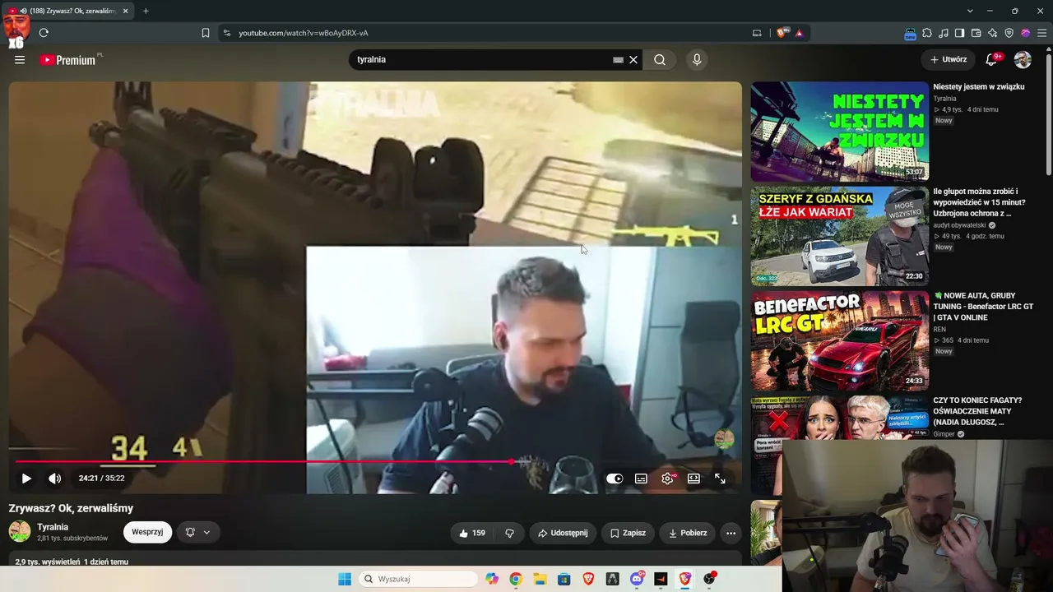1053x592 pixels.
Task: Open more actions three-dot menu
Action: coord(731,533)
